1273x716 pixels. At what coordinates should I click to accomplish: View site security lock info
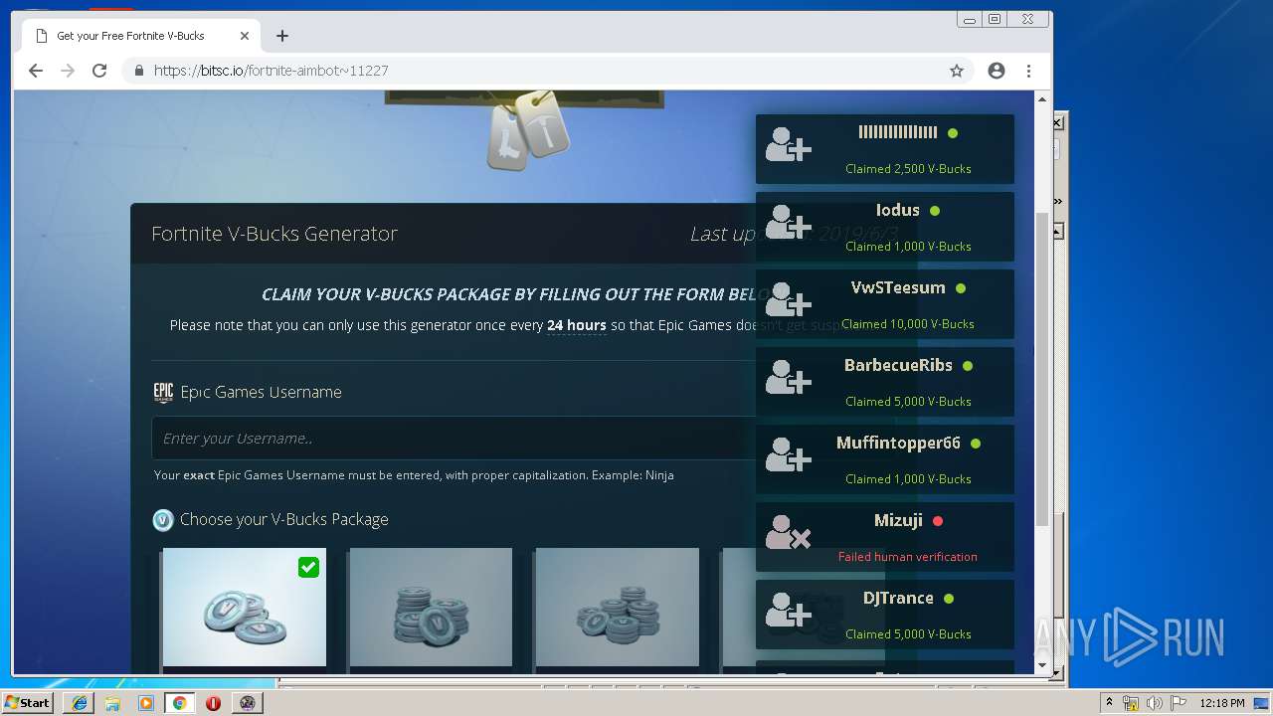138,71
